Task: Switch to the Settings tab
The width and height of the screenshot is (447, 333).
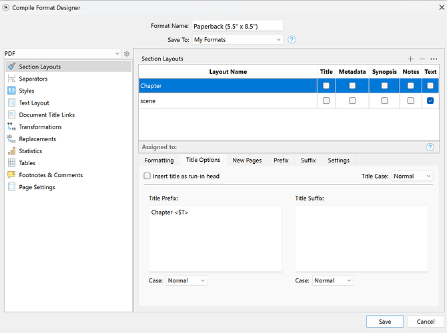Action: click(338, 161)
